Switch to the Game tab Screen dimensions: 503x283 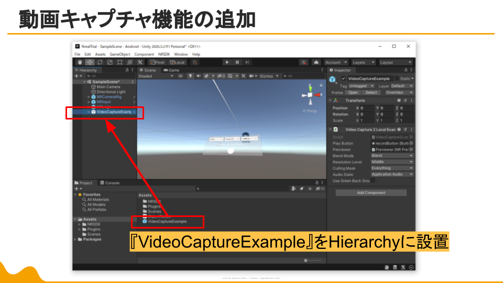pyautogui.click(x=172, y=70)
